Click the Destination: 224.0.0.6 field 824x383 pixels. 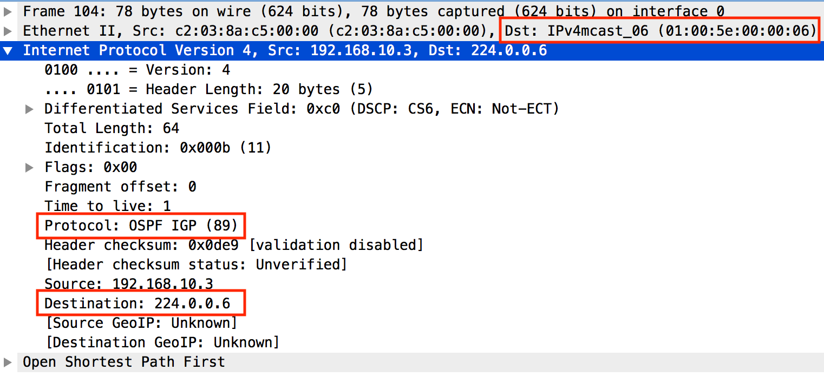pyautogui.click(x=137, y=303)
